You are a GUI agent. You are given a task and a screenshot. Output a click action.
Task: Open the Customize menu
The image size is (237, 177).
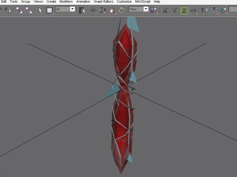point(124,2)
